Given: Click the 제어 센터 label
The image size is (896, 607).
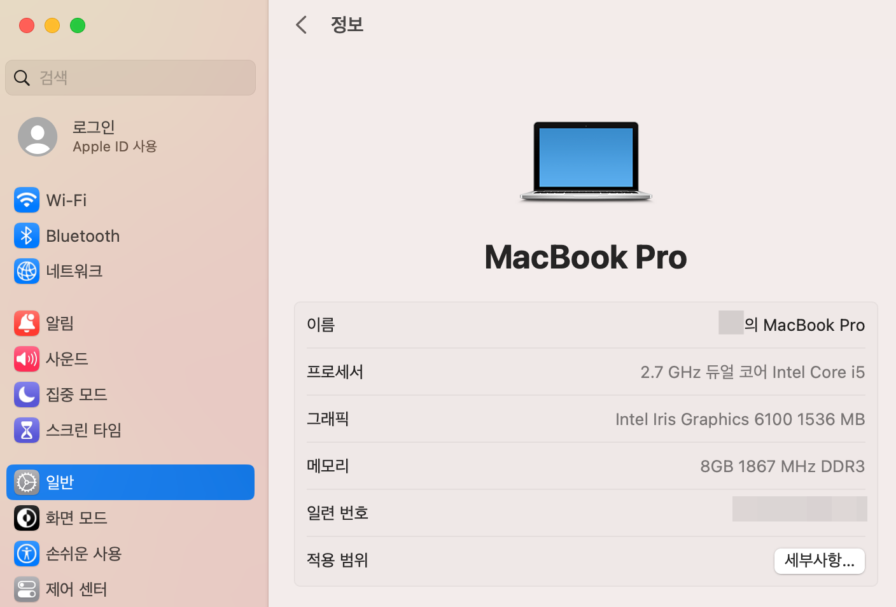Looking at the screenshot, I should [x=76, y=589].
